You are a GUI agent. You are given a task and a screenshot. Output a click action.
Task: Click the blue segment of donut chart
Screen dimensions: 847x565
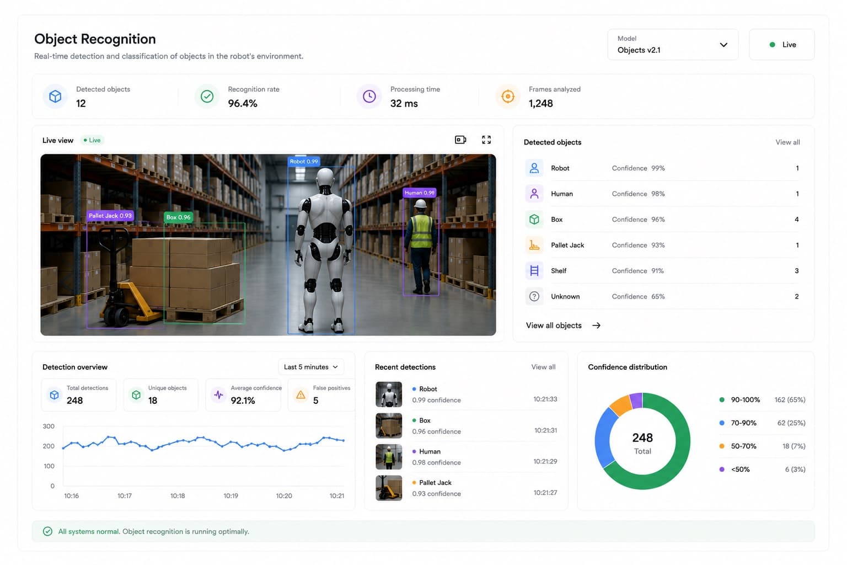pyautogui.click(x=604, y=439)
